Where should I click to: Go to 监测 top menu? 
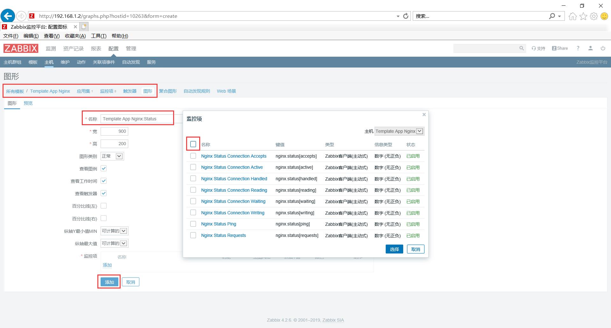coord(51,48)
